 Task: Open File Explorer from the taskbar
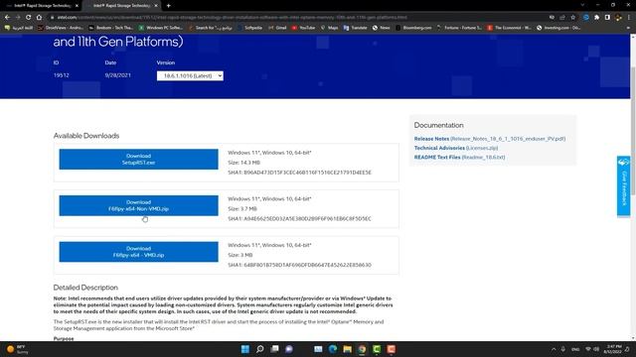[348, 349]
